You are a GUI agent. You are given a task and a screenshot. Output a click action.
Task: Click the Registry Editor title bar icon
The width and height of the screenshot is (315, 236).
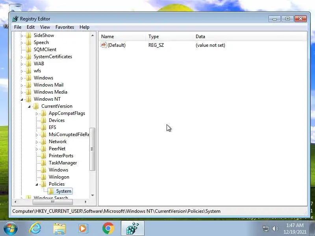[15, 19]
